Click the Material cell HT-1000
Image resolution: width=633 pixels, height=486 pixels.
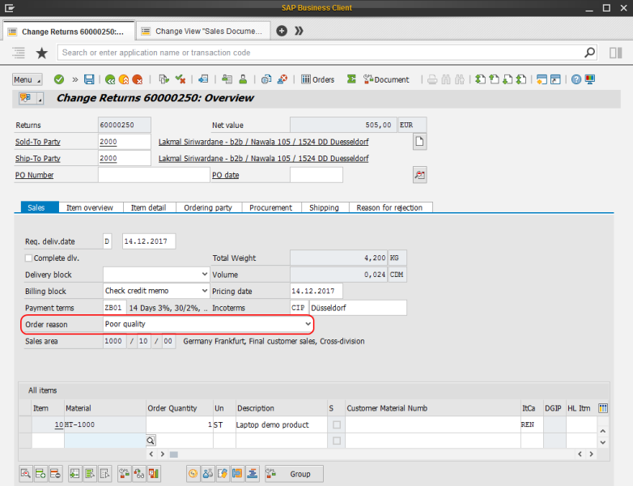point(104,424)
